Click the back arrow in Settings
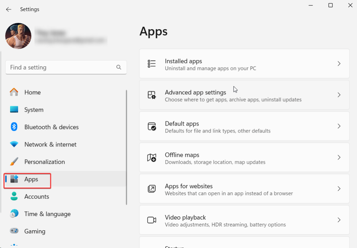Image resolution: width=357 pixels, height=248 pixels. coord(9,9)
